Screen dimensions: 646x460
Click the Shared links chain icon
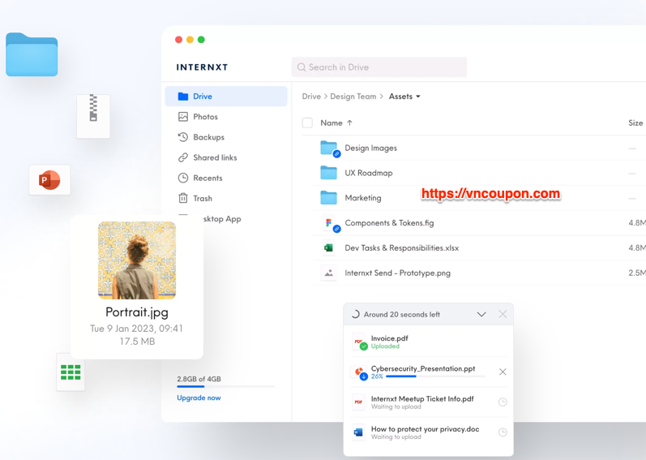pos(183,157)
